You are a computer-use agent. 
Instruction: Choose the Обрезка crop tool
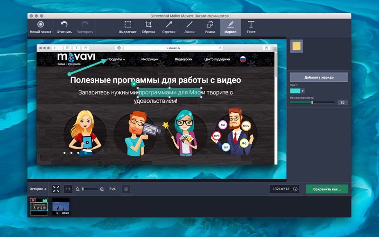click(x=148, y=27)
